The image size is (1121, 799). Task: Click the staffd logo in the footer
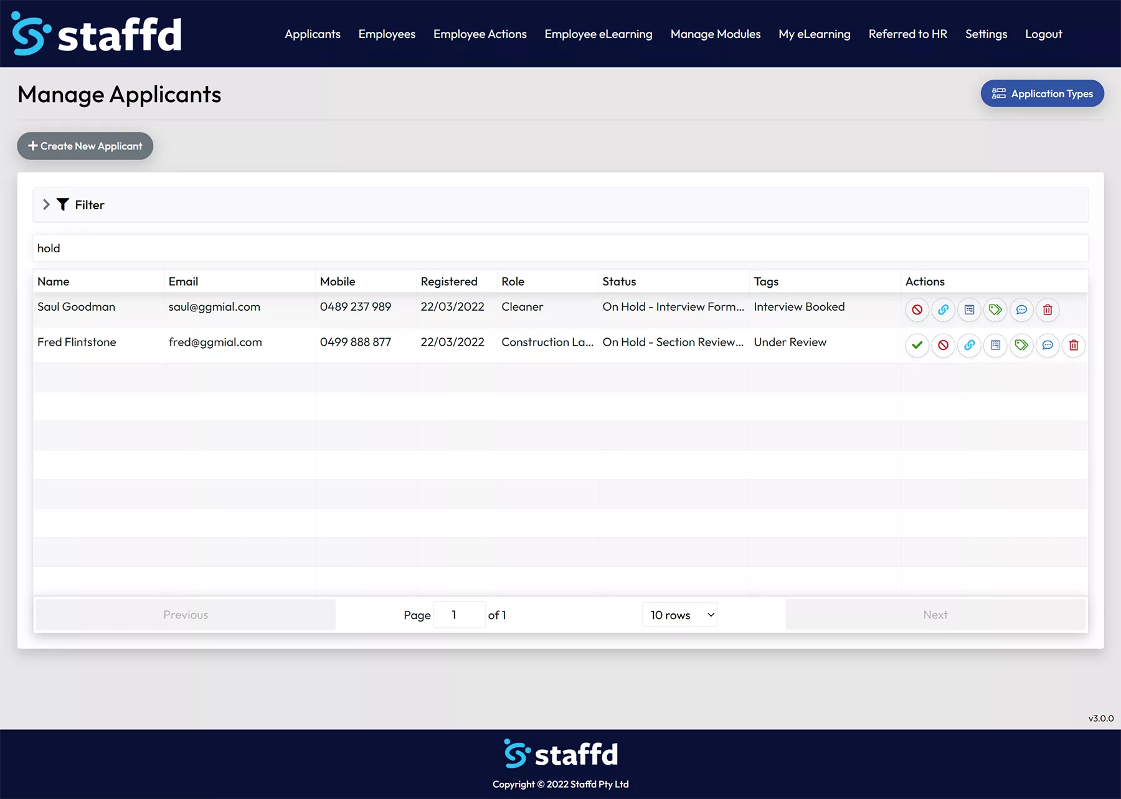[x=560, y=754]
